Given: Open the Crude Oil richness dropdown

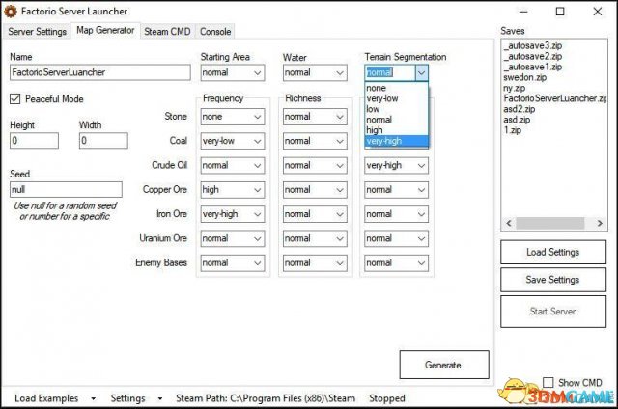Looking at the screenshot, I should pos(315,165).
